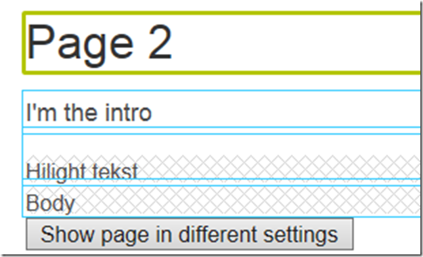This screenshot has height=257, width=423.
Task: Click the hatched area beside the Body text
Action: (247, 201)
